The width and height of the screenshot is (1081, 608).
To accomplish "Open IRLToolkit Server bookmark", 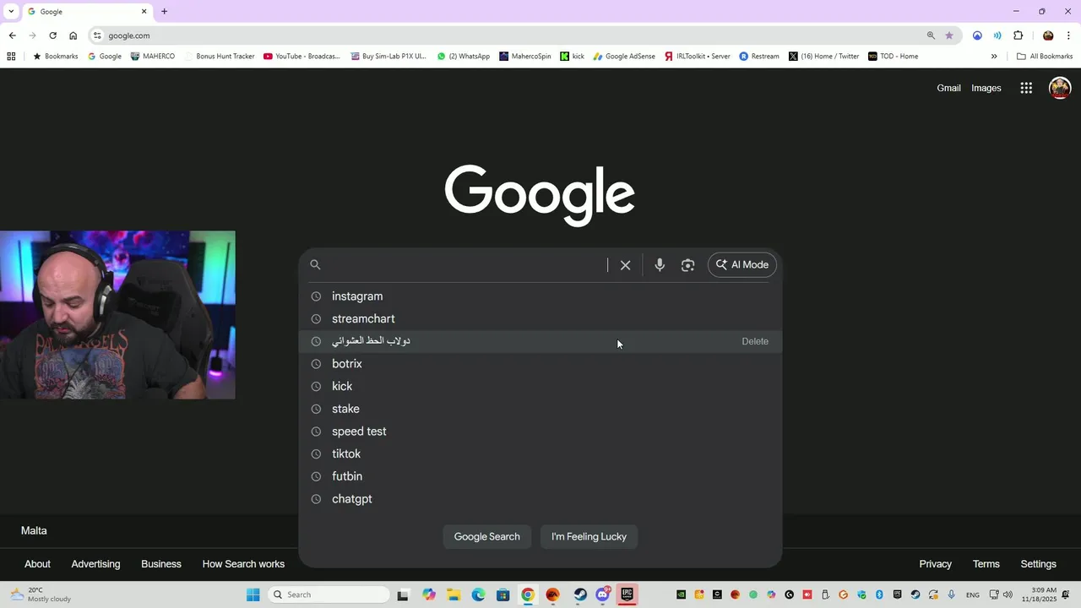I will point(697,57).
